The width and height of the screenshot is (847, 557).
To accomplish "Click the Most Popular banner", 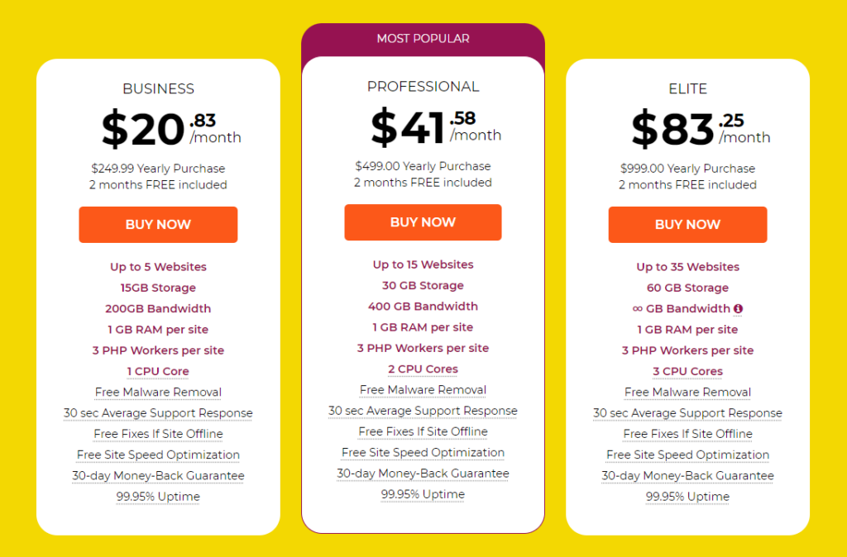I will coord(423,39).
